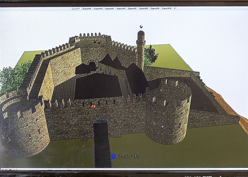This screenshot has width=248, height=177.
Task: Show the Сцена №9 scene tab
Action: pyautogui.click(x=155, y=9)
